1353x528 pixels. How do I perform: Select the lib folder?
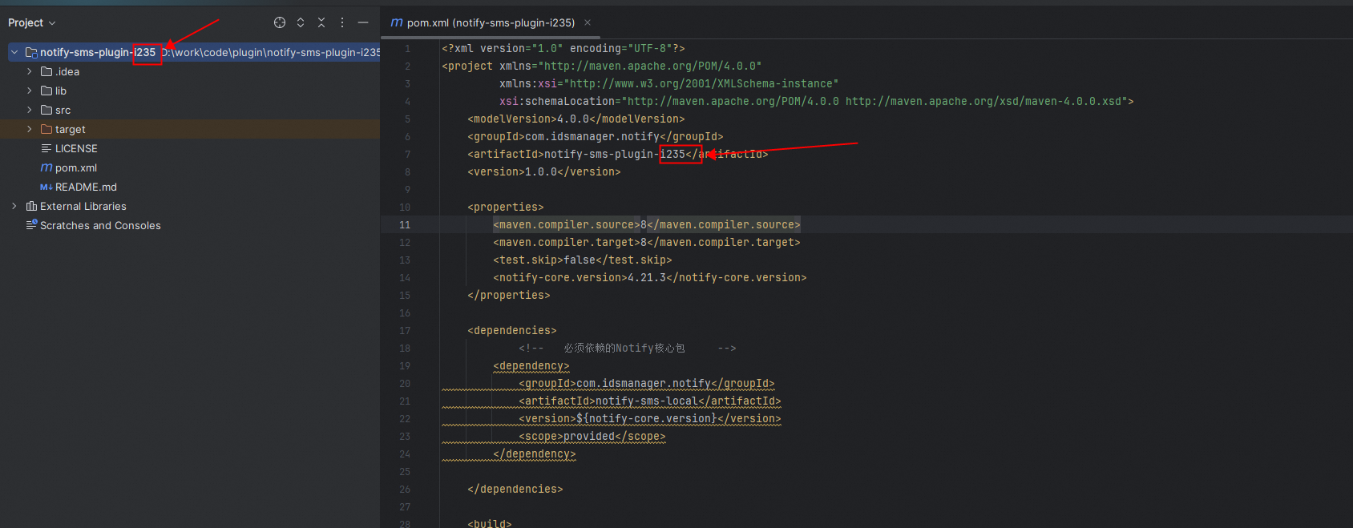(61, 91)
